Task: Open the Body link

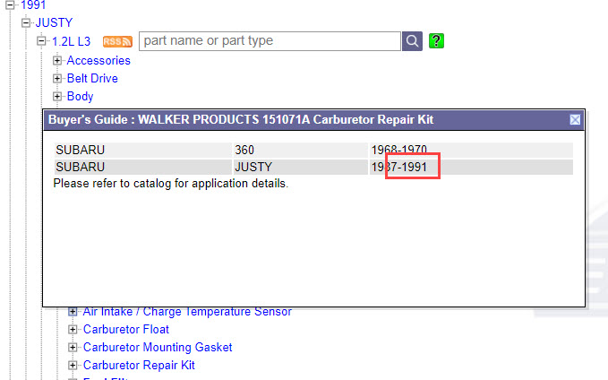Action: [x=80, y=96]
